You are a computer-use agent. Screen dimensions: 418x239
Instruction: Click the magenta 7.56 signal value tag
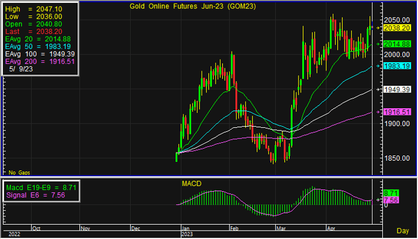point(389,201)
